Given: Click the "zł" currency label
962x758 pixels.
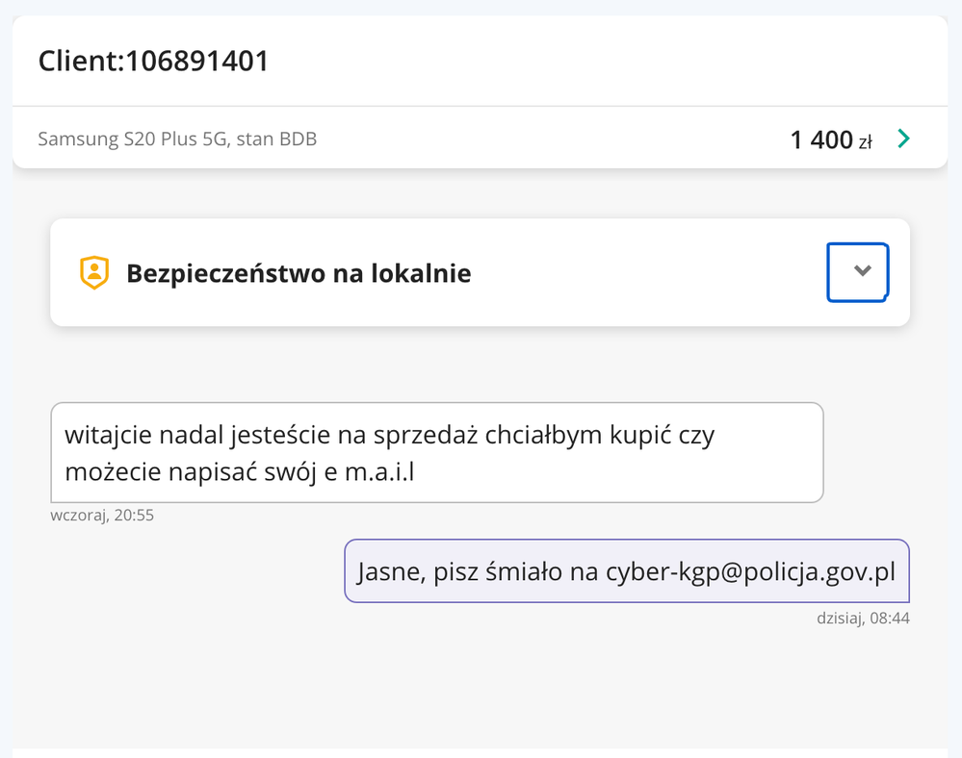Looking at the screenshot, I should pos(865,142).
